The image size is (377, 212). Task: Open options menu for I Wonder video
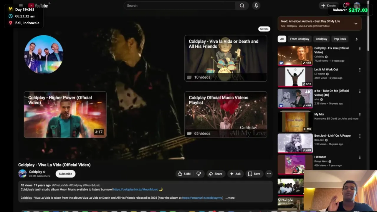click(x=360, y=158)
